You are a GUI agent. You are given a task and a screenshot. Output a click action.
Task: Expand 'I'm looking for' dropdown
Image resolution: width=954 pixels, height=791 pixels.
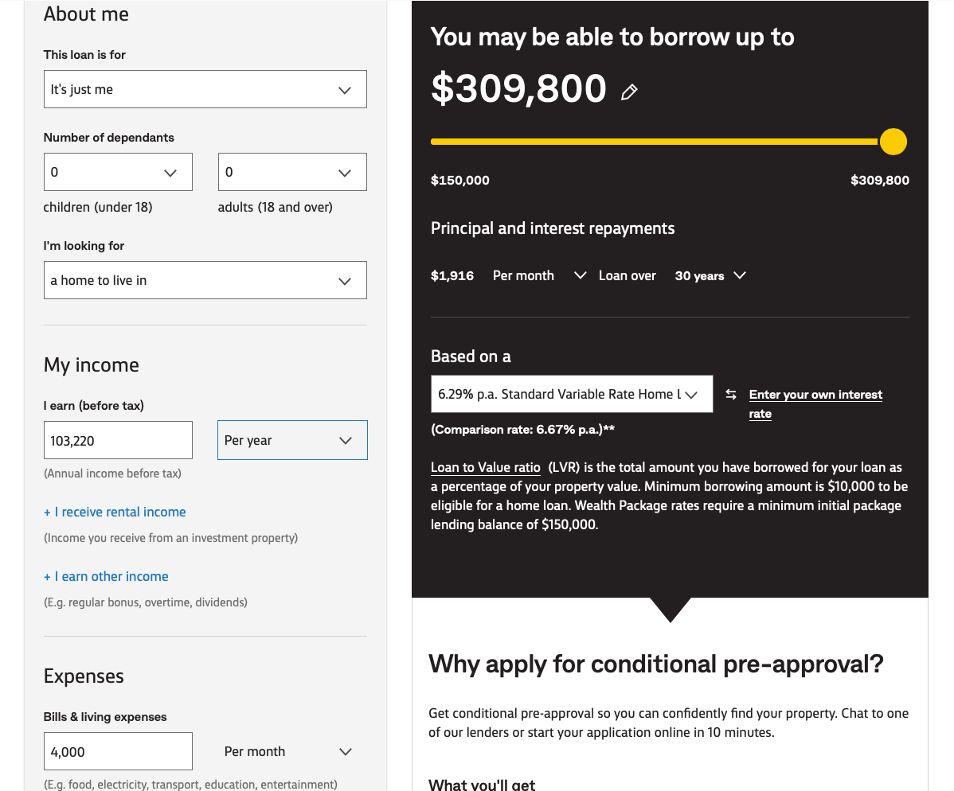205,280
